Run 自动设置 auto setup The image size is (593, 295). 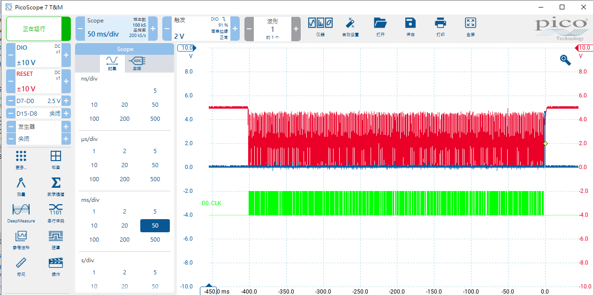tap(350, 27)
